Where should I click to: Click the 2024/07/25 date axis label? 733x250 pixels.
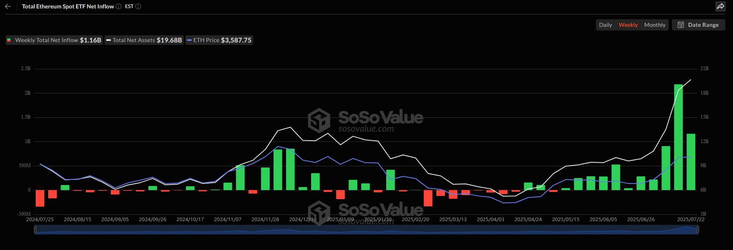(40, 220)
